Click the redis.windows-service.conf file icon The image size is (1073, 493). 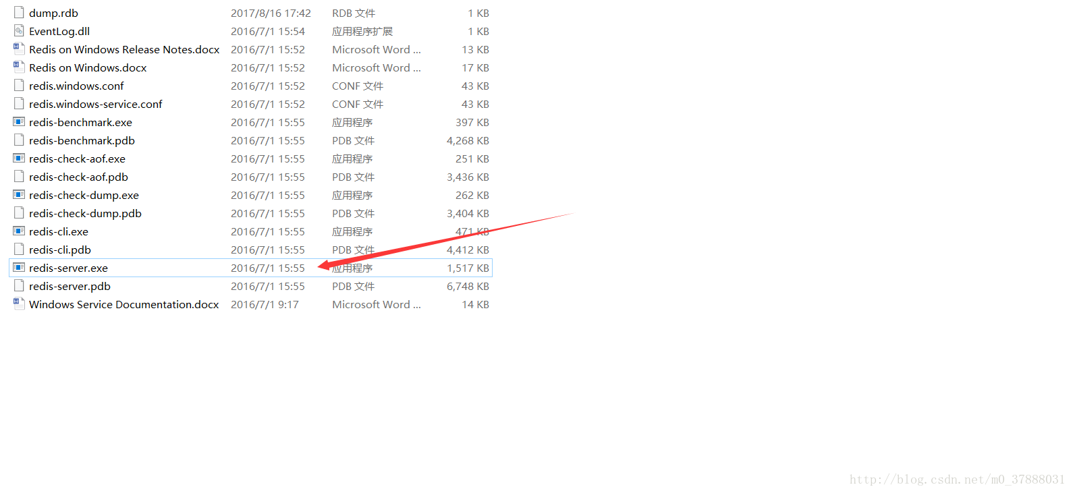pos(19,104)
